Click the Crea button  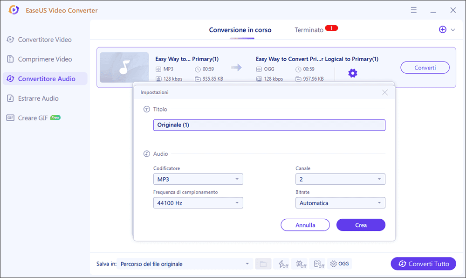[x=361, y=225]
